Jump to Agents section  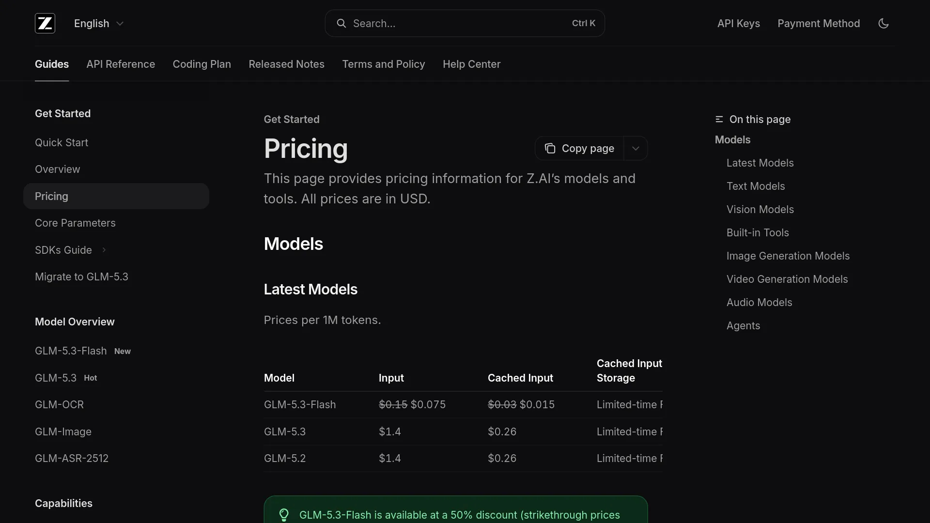coord(743,325)
